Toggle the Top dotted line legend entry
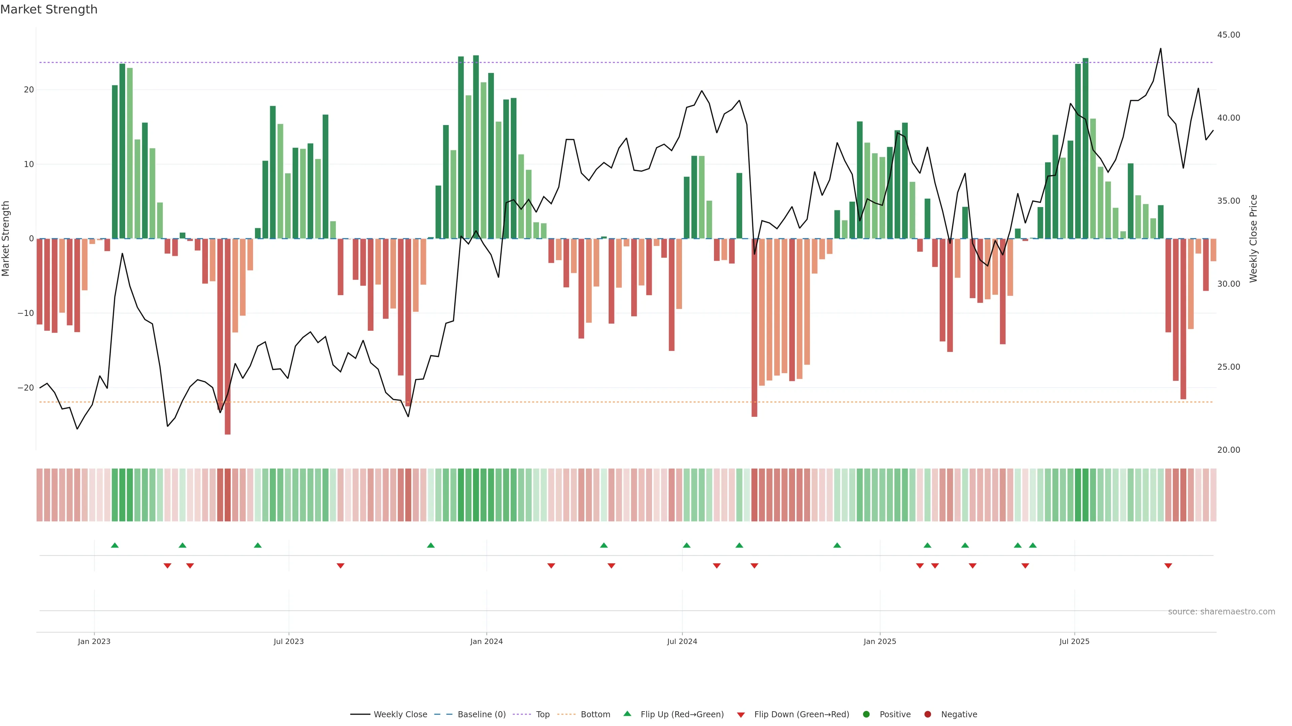 click(542, 715)
